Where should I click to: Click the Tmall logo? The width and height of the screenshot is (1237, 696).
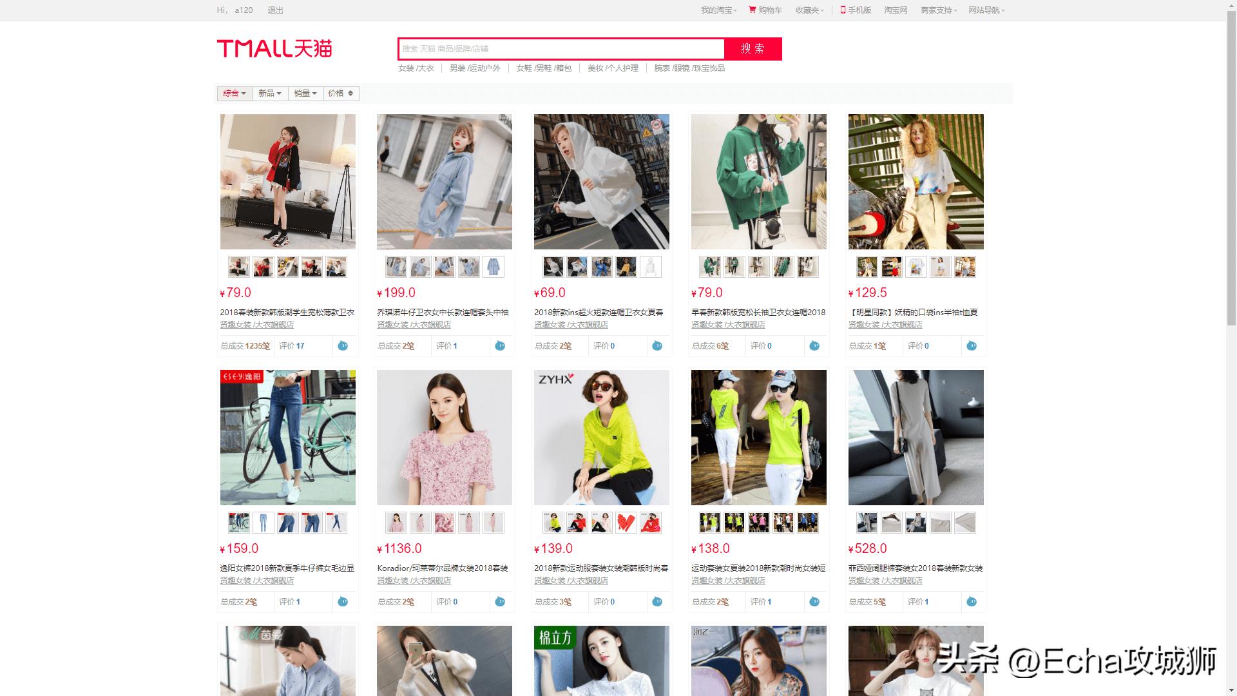[274, 48]
